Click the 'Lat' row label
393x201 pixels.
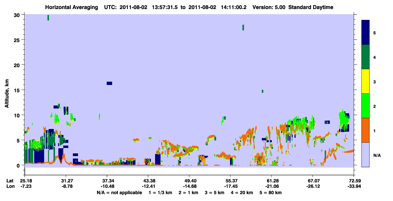tap(10, 181)
